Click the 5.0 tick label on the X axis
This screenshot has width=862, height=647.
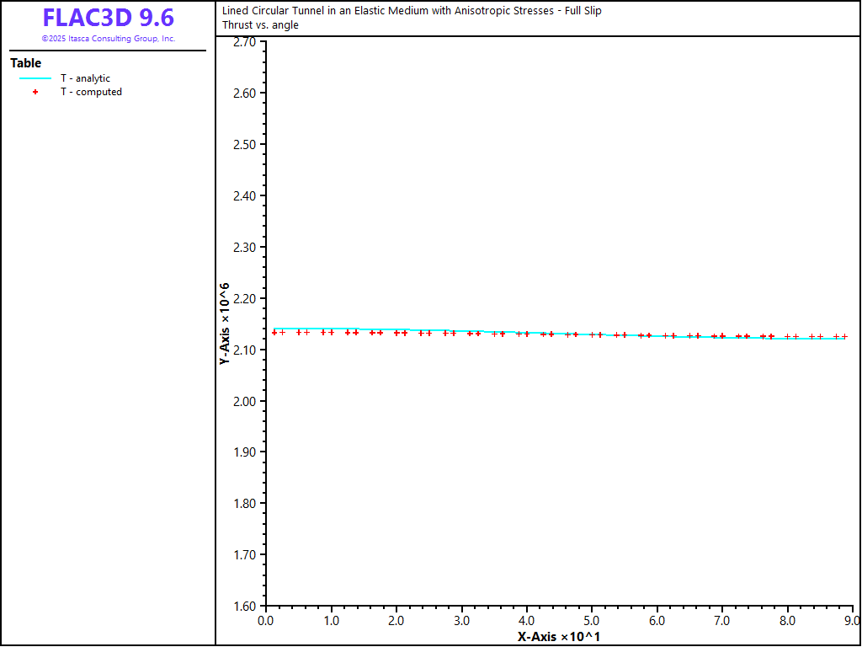coord(592,621)
